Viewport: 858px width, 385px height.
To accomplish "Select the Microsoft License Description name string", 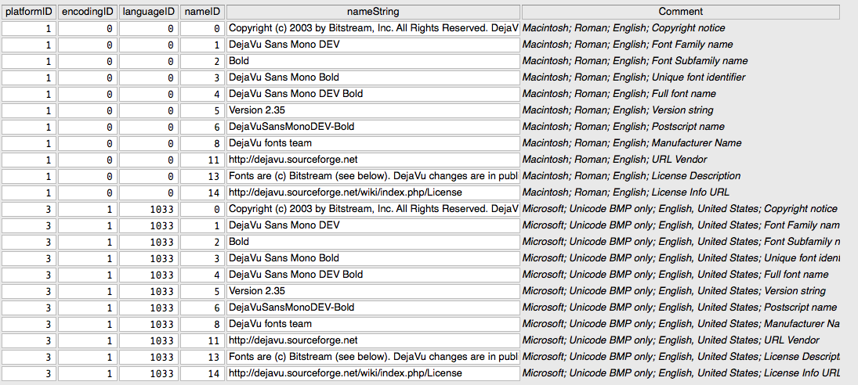I will point(373,357).
